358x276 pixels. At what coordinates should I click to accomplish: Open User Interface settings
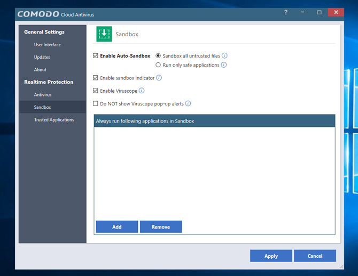pos(47,45)
